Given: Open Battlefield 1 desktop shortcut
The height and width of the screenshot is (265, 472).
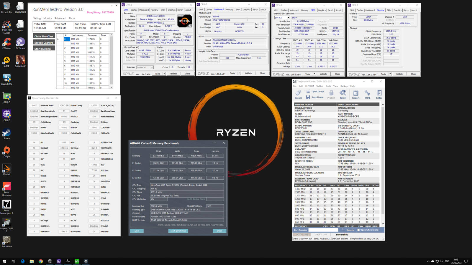Looking at the screenshot, I should point(20,62).
